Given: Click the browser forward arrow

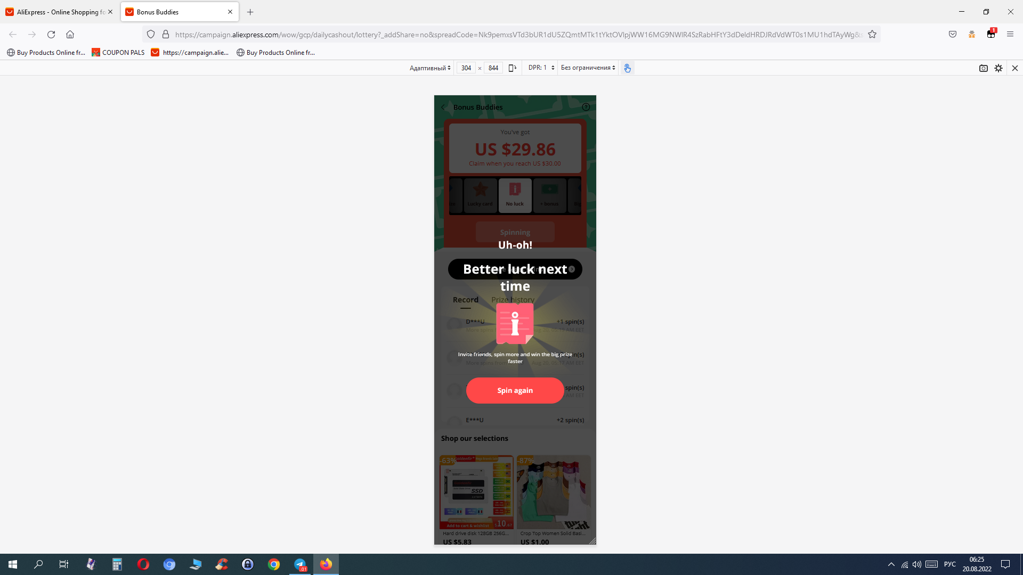Looking at the screenshot, I should coord(32,35).
